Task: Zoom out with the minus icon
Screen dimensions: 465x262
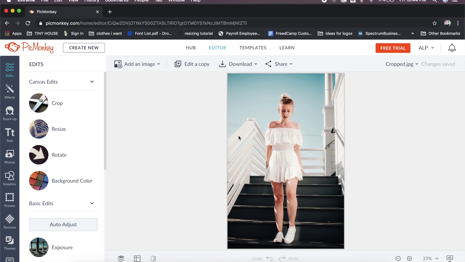Action: coord(398,258)
